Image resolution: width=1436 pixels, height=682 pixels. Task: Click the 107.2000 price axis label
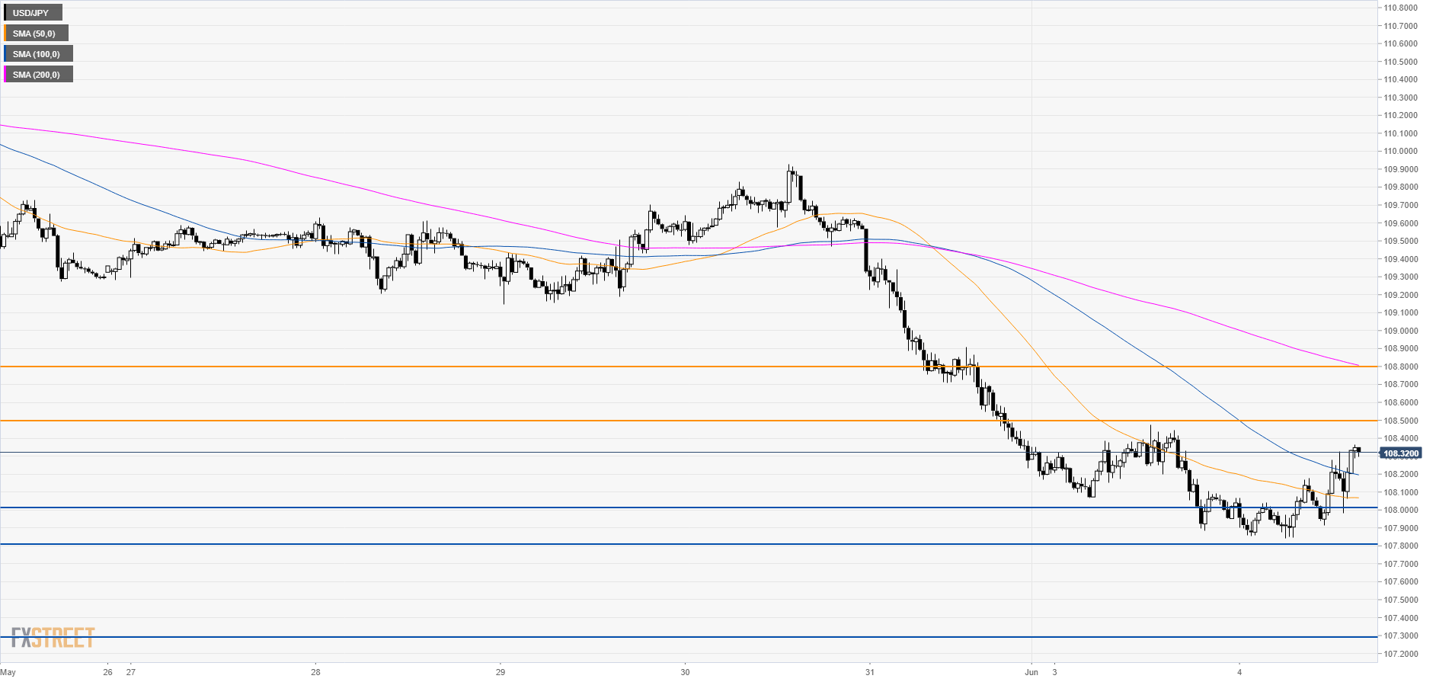[x=1400, y=654]
